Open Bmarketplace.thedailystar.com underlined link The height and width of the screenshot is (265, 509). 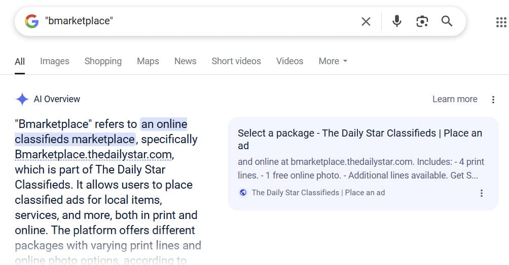pyautogui.click(x=93, y=154)
